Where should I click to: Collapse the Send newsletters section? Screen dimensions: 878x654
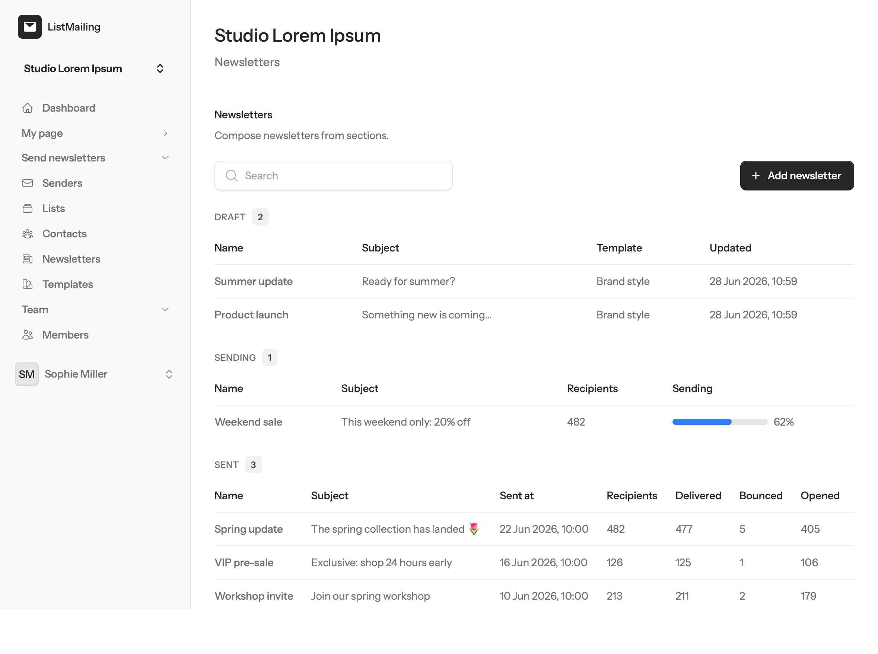pyautogui.click(x=95, y=158)
